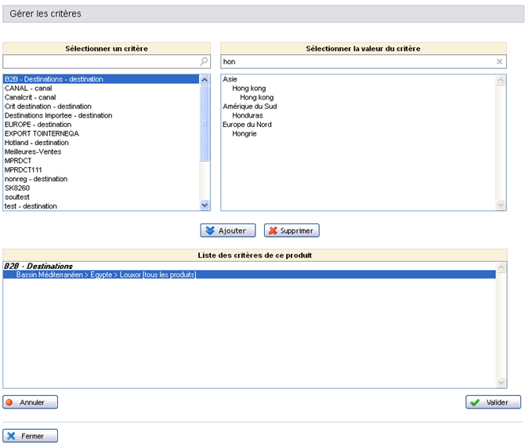Select 'CANAL - canal' in criteria list
The height and width of the screenshot is (447, 525).
coord(30,89)
